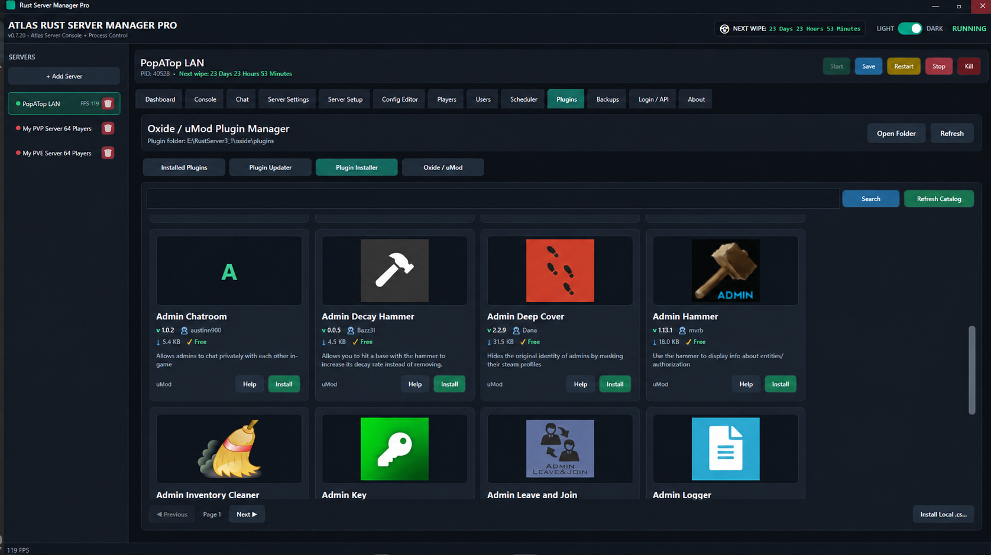The width and height of the screenshot is (991, 555).
Task: Click the Admin Key green key image
Action: 394,449
